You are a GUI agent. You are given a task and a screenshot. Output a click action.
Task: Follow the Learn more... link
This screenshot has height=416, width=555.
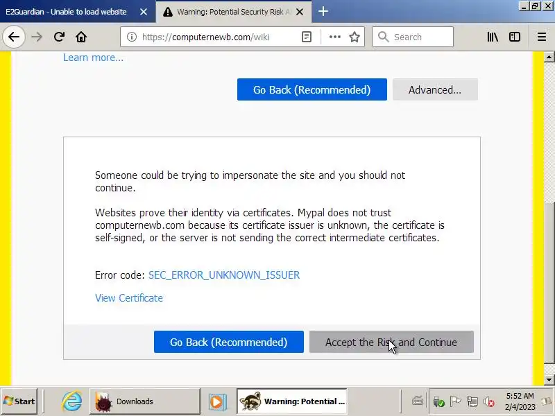[x=93, y=58]
